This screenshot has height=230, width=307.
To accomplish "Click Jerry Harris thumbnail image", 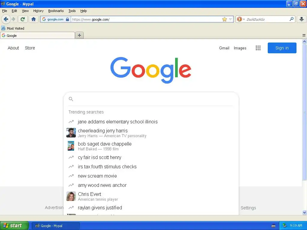I will coord(71,133).
